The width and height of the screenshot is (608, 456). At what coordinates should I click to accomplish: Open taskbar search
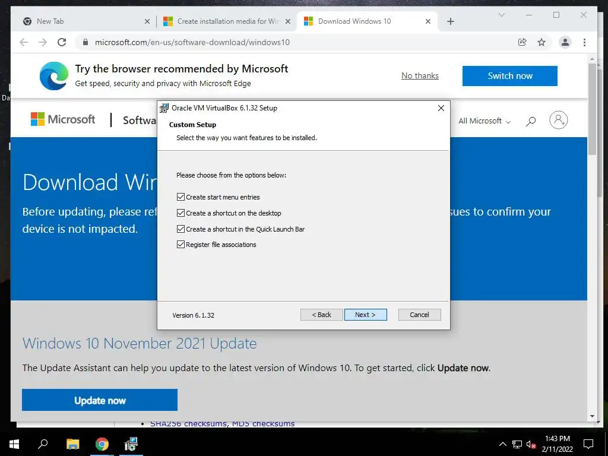click(43, 444)
